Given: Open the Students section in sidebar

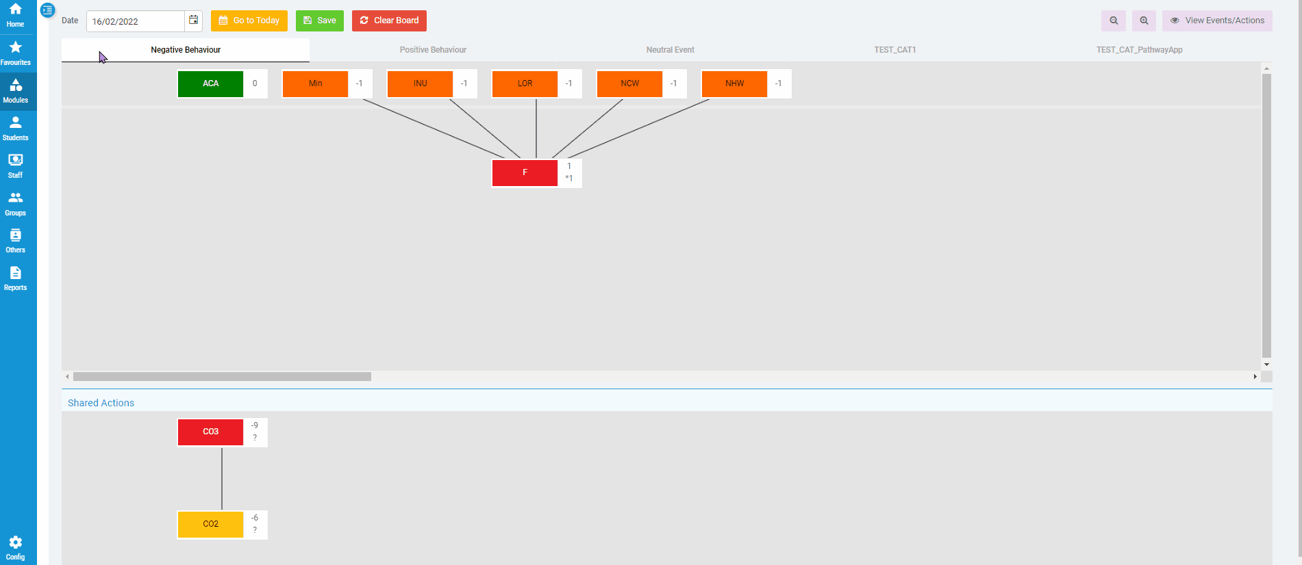Looking at the screenshot, I should 15,128.
